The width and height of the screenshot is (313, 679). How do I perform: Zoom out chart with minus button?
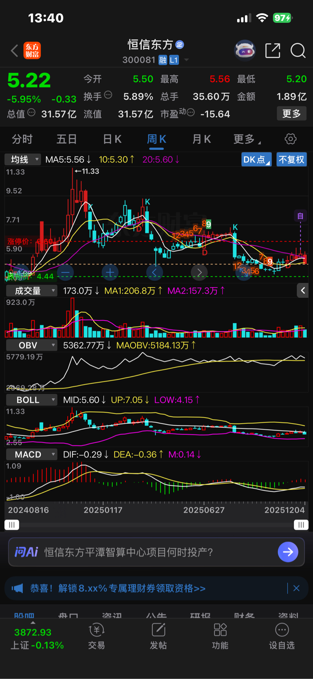(65, 272)
